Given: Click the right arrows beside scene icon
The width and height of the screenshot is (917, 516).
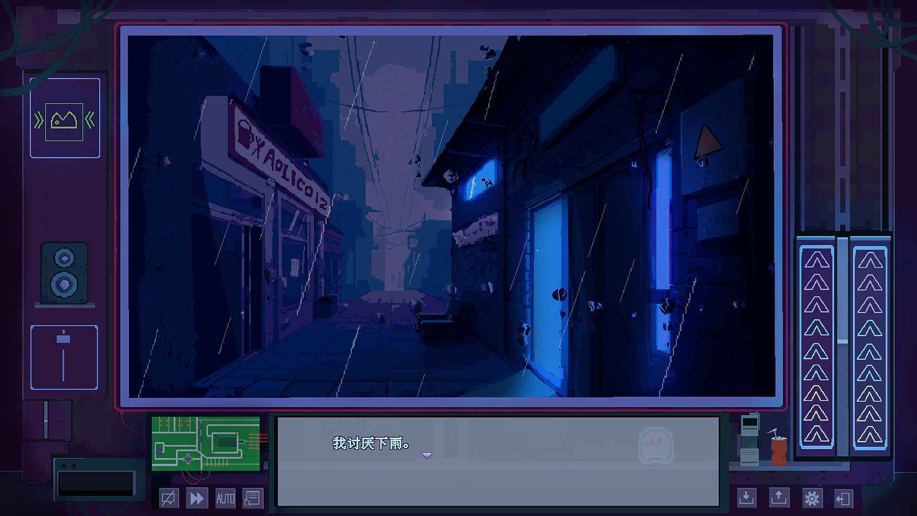Looking at the screenshot, I should pos(90,120).
